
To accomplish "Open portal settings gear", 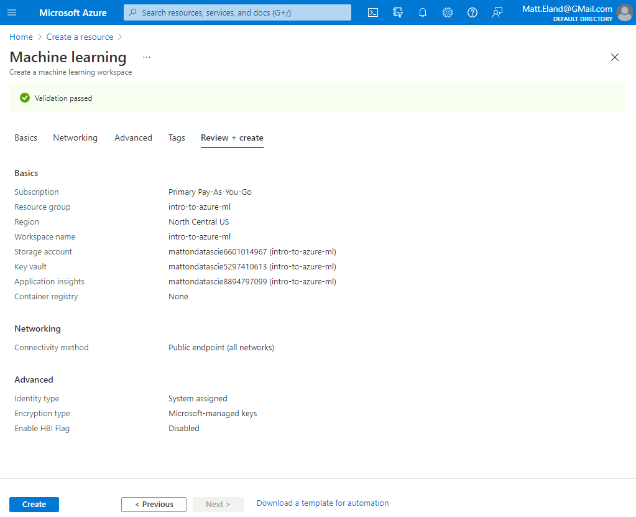I will point(448,12).
